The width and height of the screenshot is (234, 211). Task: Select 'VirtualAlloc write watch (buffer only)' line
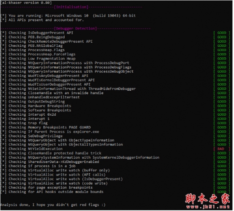pos(55,170)
